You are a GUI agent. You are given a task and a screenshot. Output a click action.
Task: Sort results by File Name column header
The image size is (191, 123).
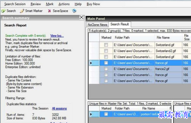(x=168, y=38)
